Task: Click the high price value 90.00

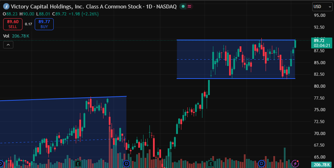Action: point(28,14)
